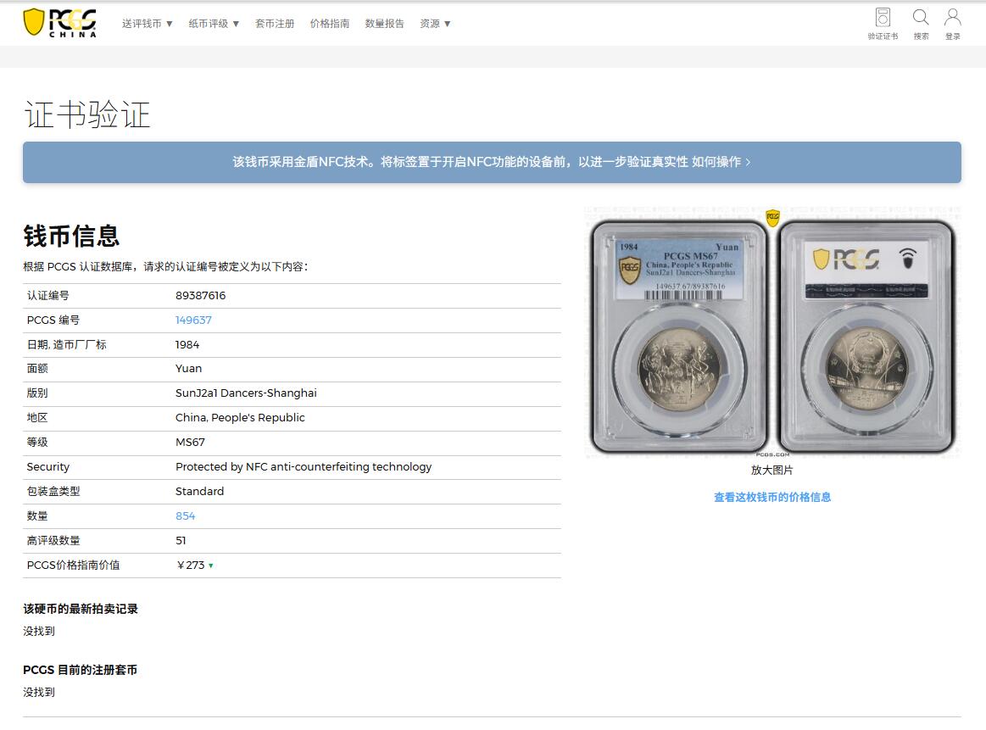Screen dimensions: 986x730
Task: Open the 验证证书 certificate verification icon
Action: tap(883, 24)
